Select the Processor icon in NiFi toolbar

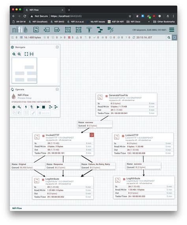tap(36, 30)
